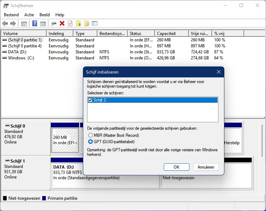Open the Help menu
Screen dimensions: 266x211
coord(60,15)
